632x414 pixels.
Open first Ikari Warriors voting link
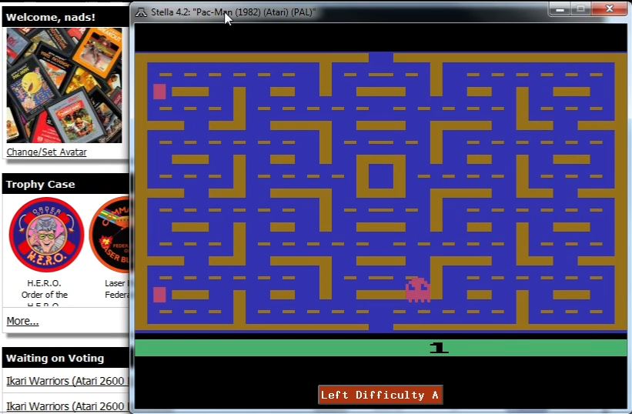67,381
